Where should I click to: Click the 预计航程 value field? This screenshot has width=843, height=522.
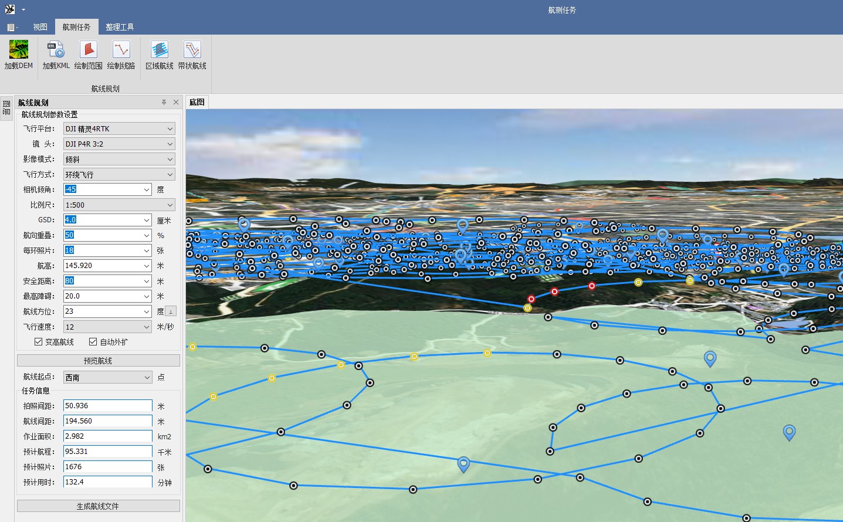[108, 452]
